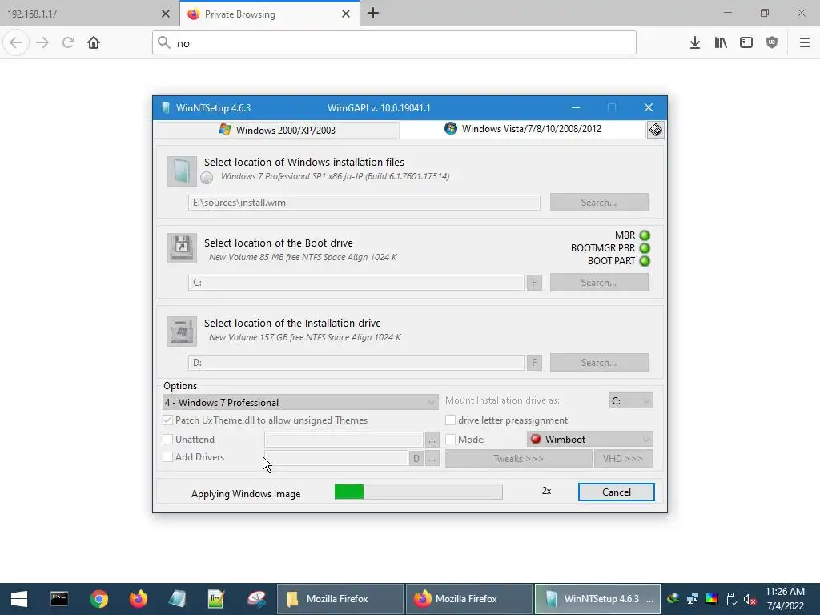The height and width of the screenshot is (615, 820).
Task: Click the D button next to Add Drivers
Action: pos(416,459)
